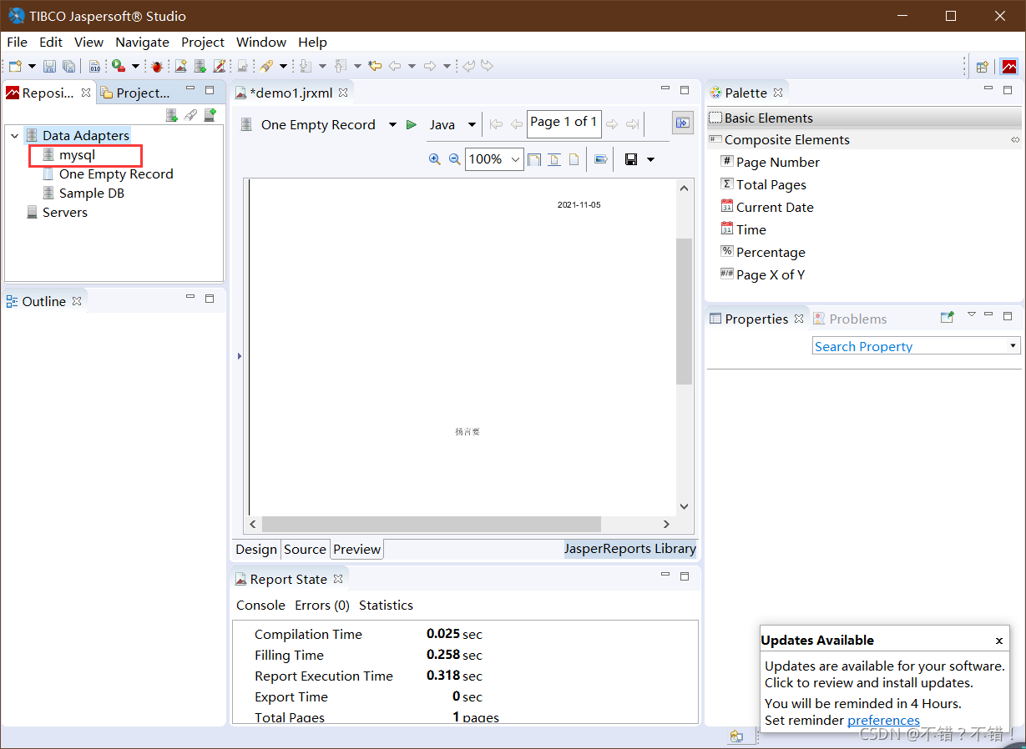Click the Forward navigation arrow icon

pyautogui.click(x=430, y=66)
